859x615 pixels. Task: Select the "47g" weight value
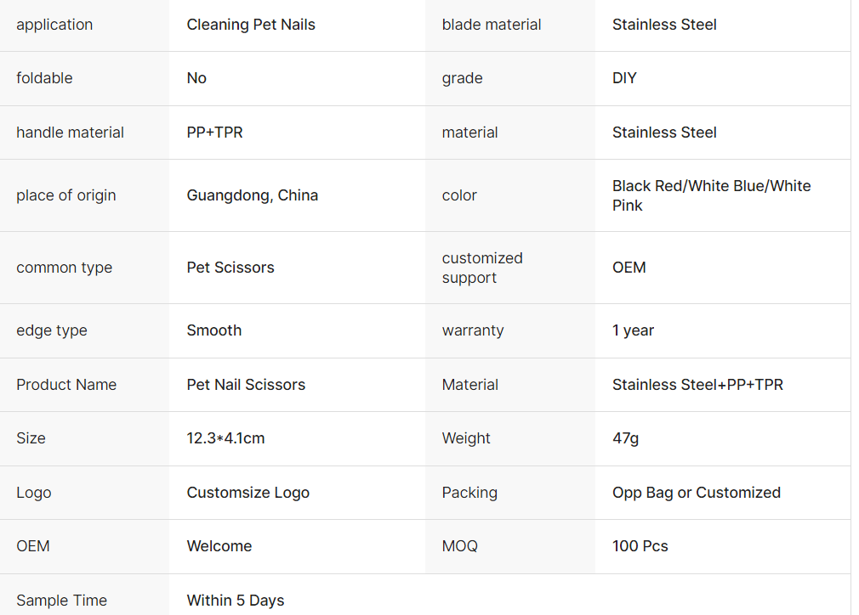[625, 438]
